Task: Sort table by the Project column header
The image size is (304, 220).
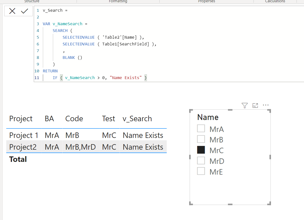Action: point(21,119)
